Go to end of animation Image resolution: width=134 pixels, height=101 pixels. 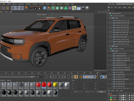[69, 77]
